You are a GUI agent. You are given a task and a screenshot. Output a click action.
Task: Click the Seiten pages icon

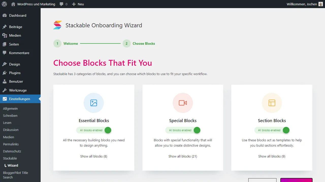point(5,44)
